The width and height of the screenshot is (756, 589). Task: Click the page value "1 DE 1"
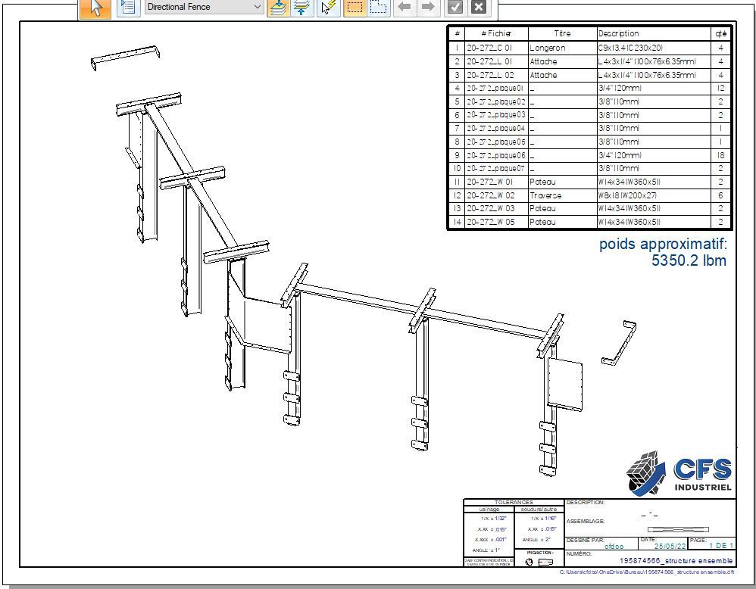click(721, 546)
